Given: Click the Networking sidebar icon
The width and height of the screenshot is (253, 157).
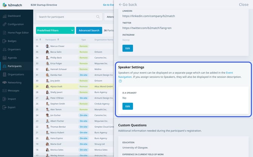Looking at the screenshot, I should 4,83.
